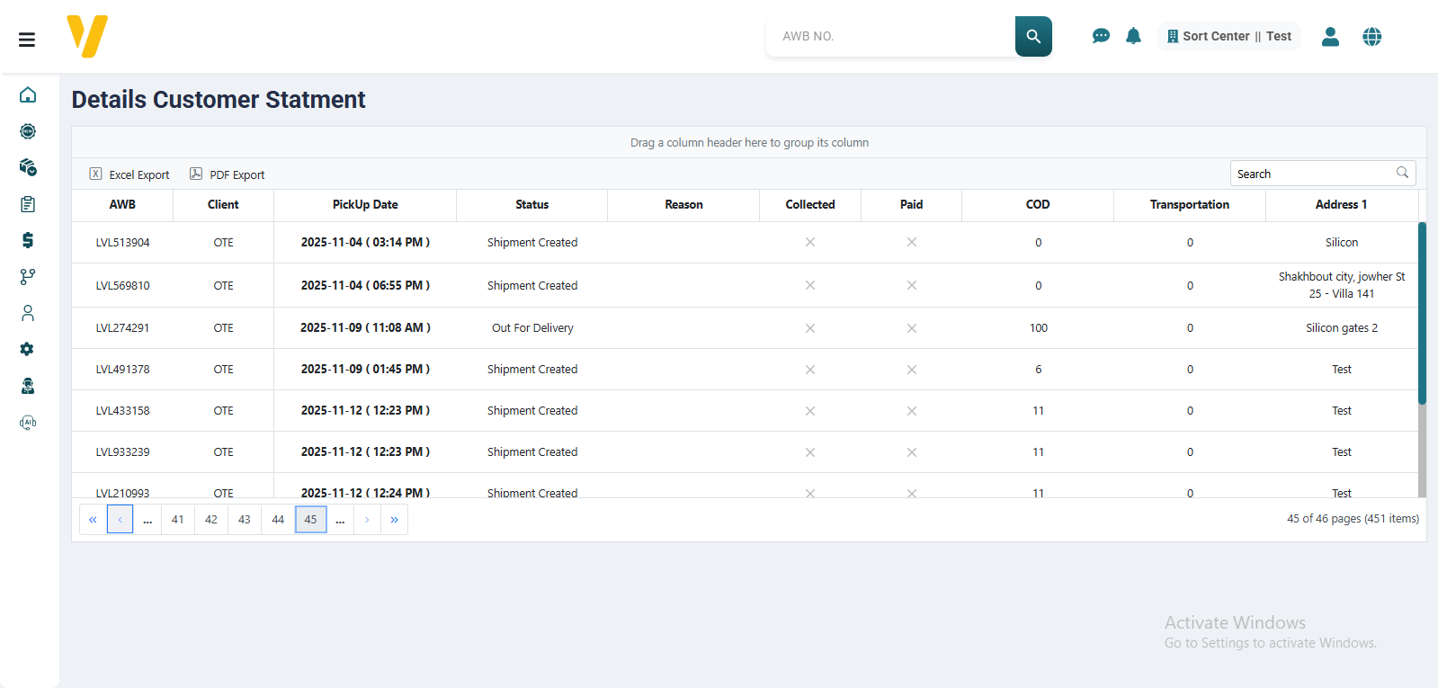1438x688 pixels.
Task: Open the gear settings sidebar icon
Action: tap(28, 349)
